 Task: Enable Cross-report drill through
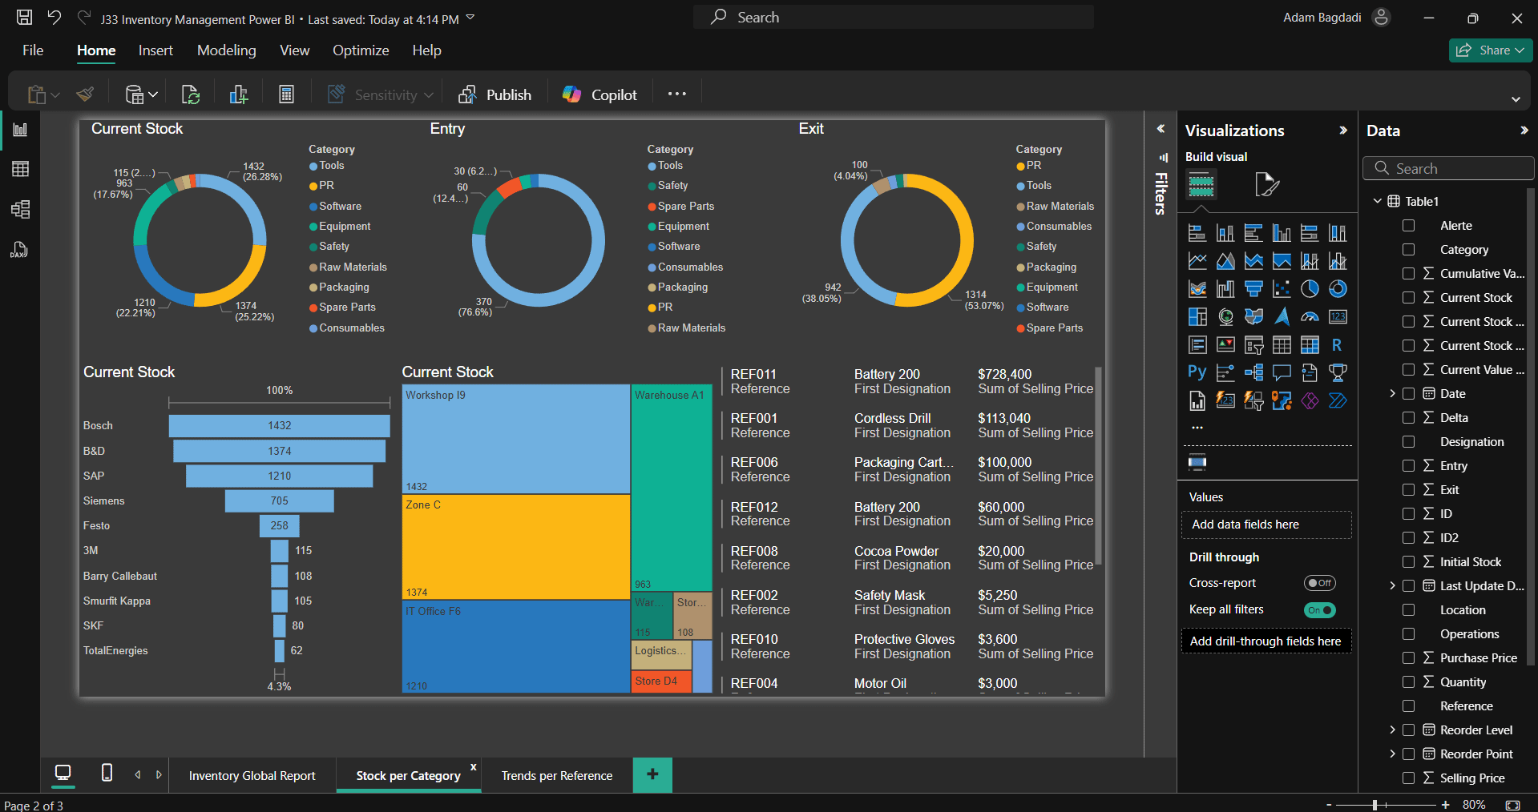pos(1319,583)
